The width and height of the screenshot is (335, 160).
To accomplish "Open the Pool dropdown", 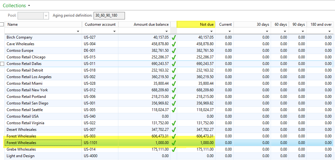I will click(x=46, y=15).
